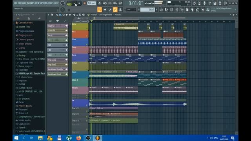Open the TOOLS menu
Viewport: 251px width, 141px height.
[x=51, y=3]
